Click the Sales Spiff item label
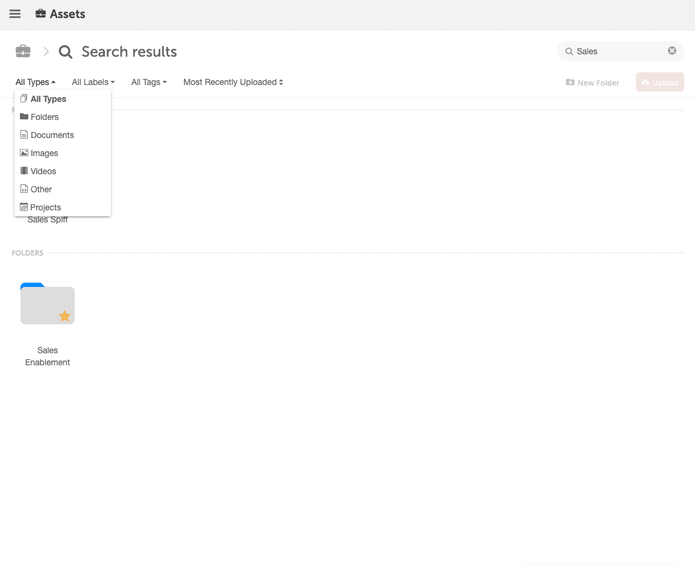The image size is (695, 566). [48, 220]
